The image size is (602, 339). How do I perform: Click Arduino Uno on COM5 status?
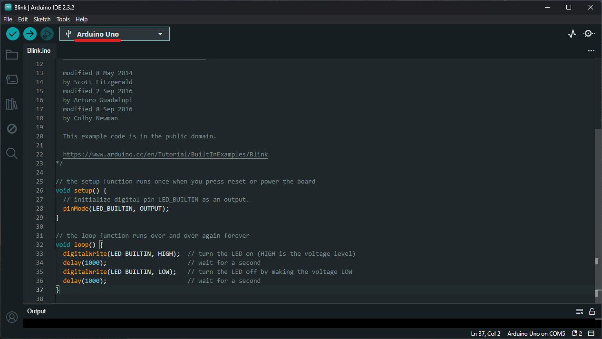click(x=536, y=334)
